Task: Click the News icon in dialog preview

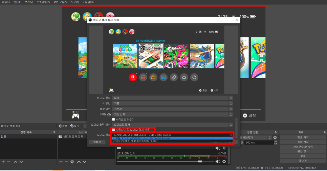Action: [143, 77]
